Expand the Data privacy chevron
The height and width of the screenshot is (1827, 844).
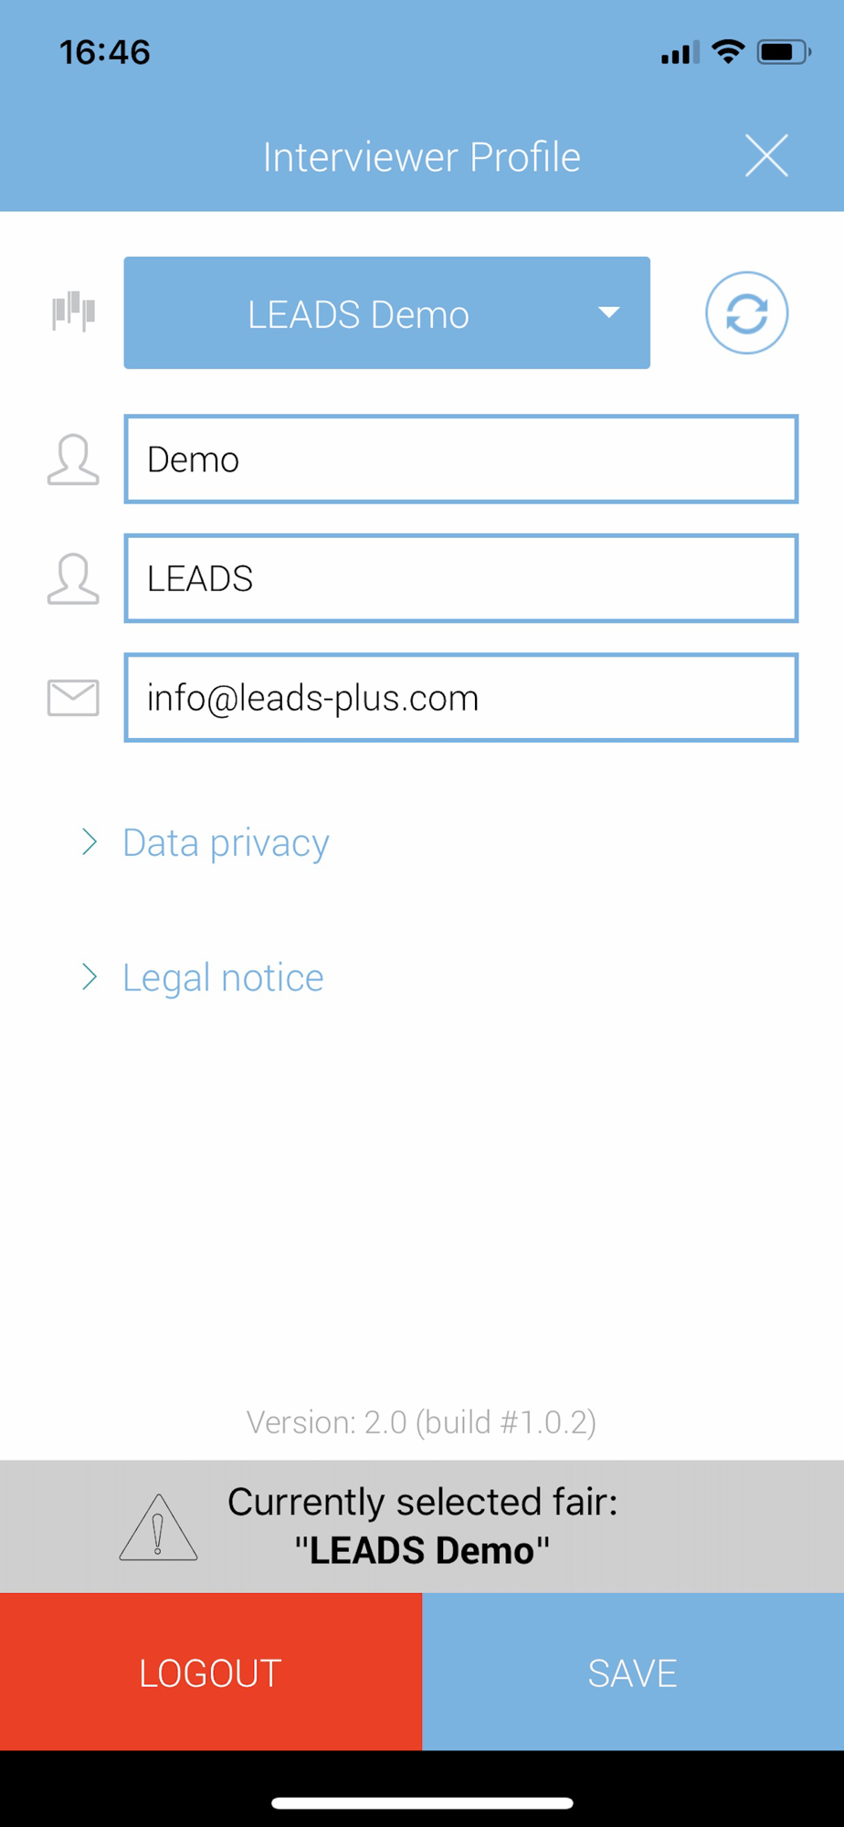pyautogui.click(x=90, y=841)
